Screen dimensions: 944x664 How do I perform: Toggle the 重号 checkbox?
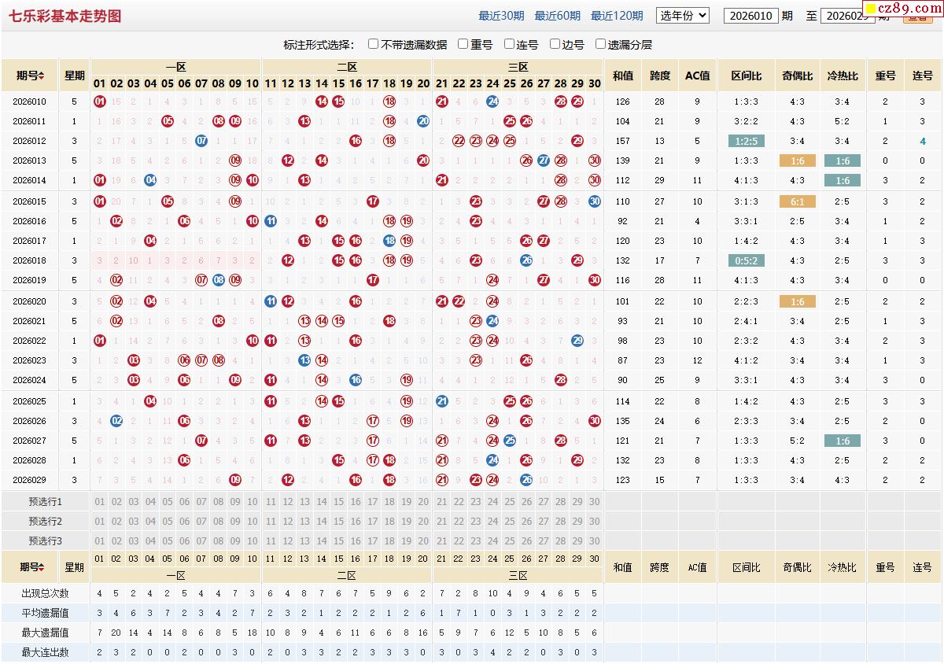(x=463, y=45)
